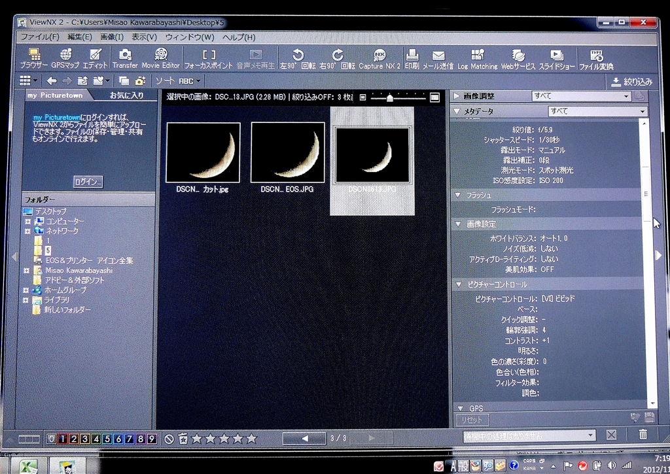Expand the 画像調整 adjustment panel
This screenshot has height=474, width=670.
(x=457, y=96)
